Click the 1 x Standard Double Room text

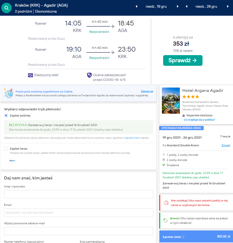pos(181,146)
